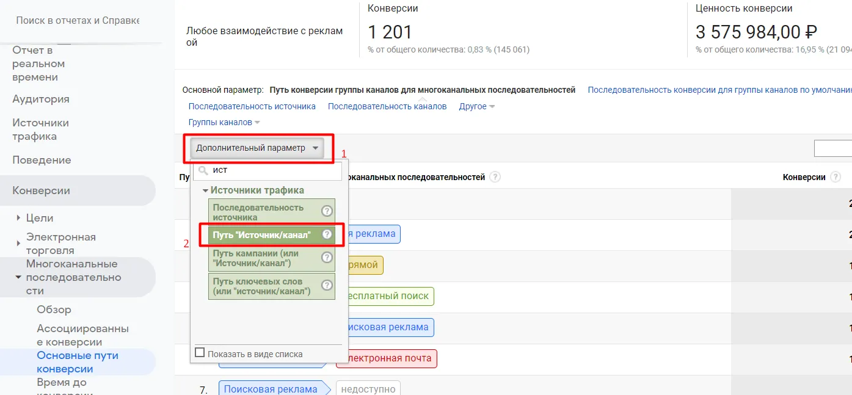Image resolution: width=852 pixels, height=395 pixels.
Task: Click 'Конверсии' column header to sort
Action: point(804,177)
